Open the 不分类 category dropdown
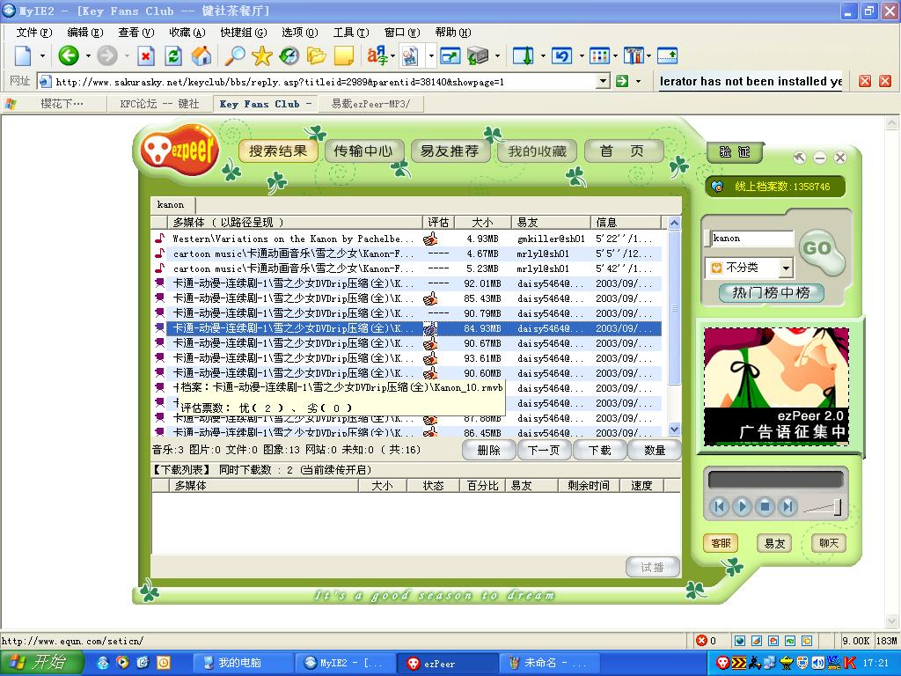The height and width of the screenshot is (676, 901). (786, 268)
